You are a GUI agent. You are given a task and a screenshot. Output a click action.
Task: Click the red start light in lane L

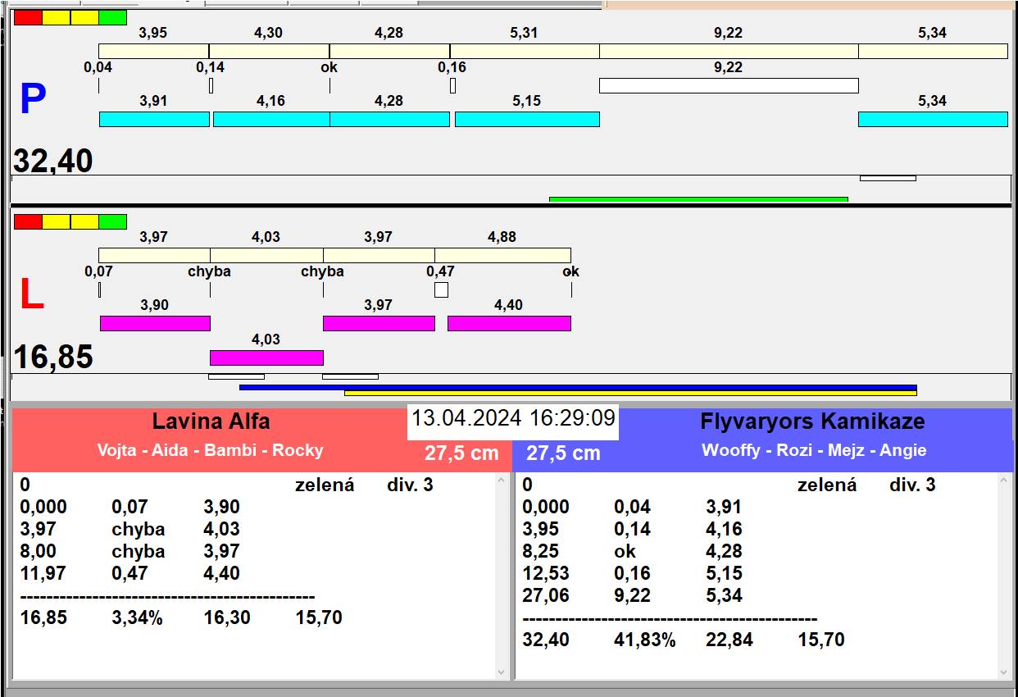[x=28, y=221]
